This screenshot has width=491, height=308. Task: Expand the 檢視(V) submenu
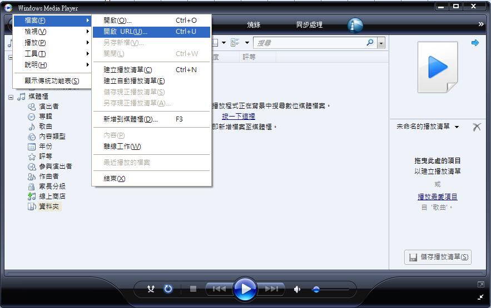point(52,32)
